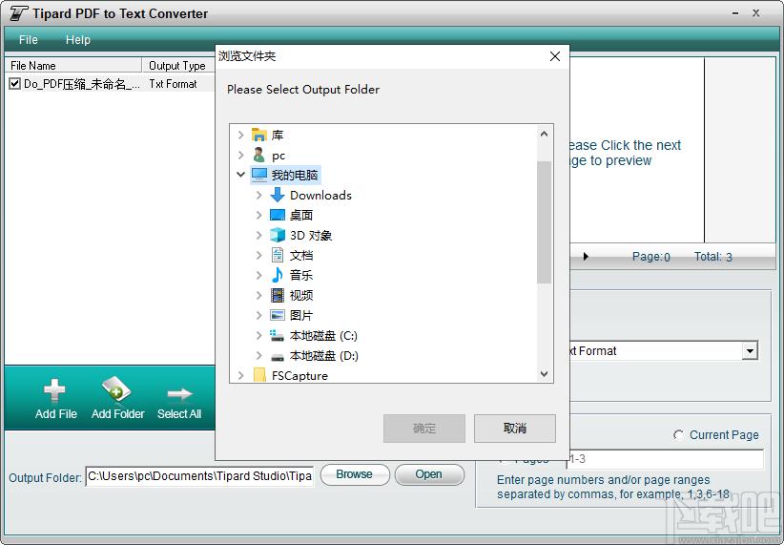The image size is (784, 545).
Task: Expand the 文档 tree node
Action: pyautogui.click(x=258, y=255)
